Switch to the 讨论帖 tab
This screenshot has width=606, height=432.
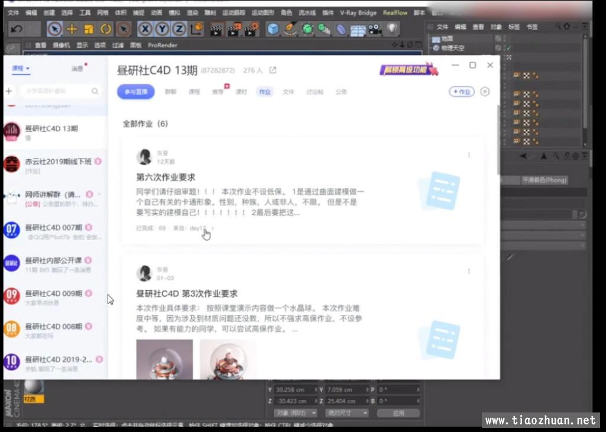315,92
